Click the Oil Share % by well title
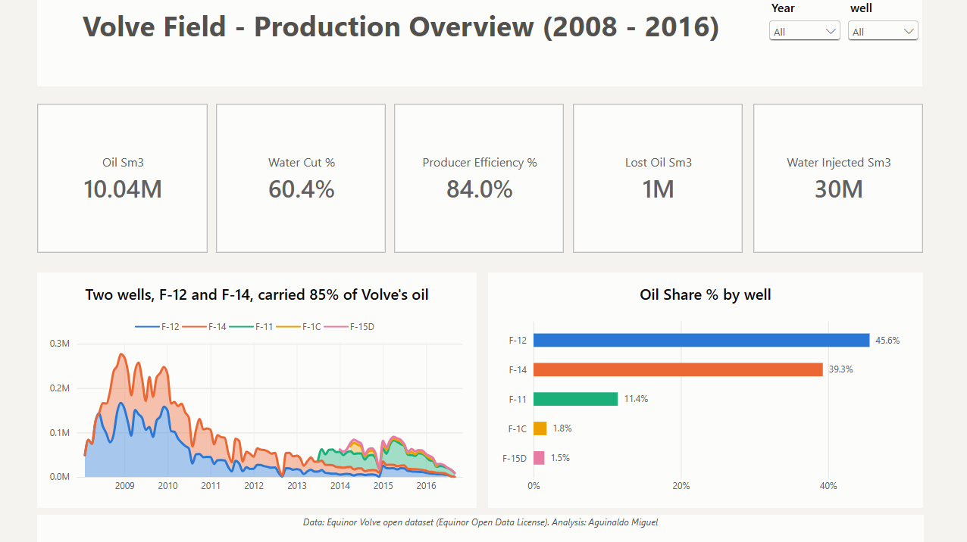This screenshot has height=542, width=967. pyautogui.click(x=706, y=294)
